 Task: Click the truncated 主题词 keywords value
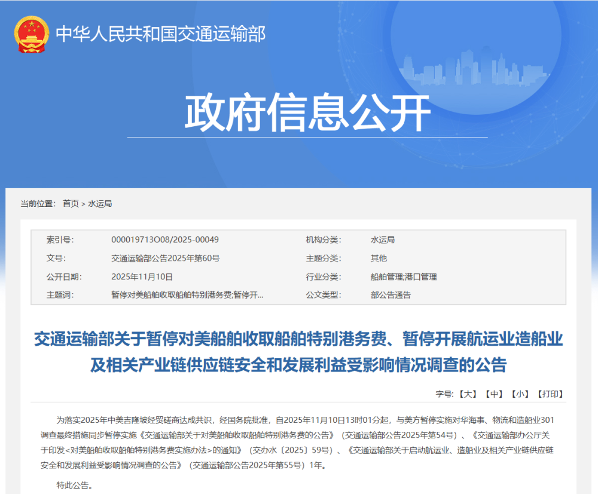pyautogui.click(x=187, y=295)
